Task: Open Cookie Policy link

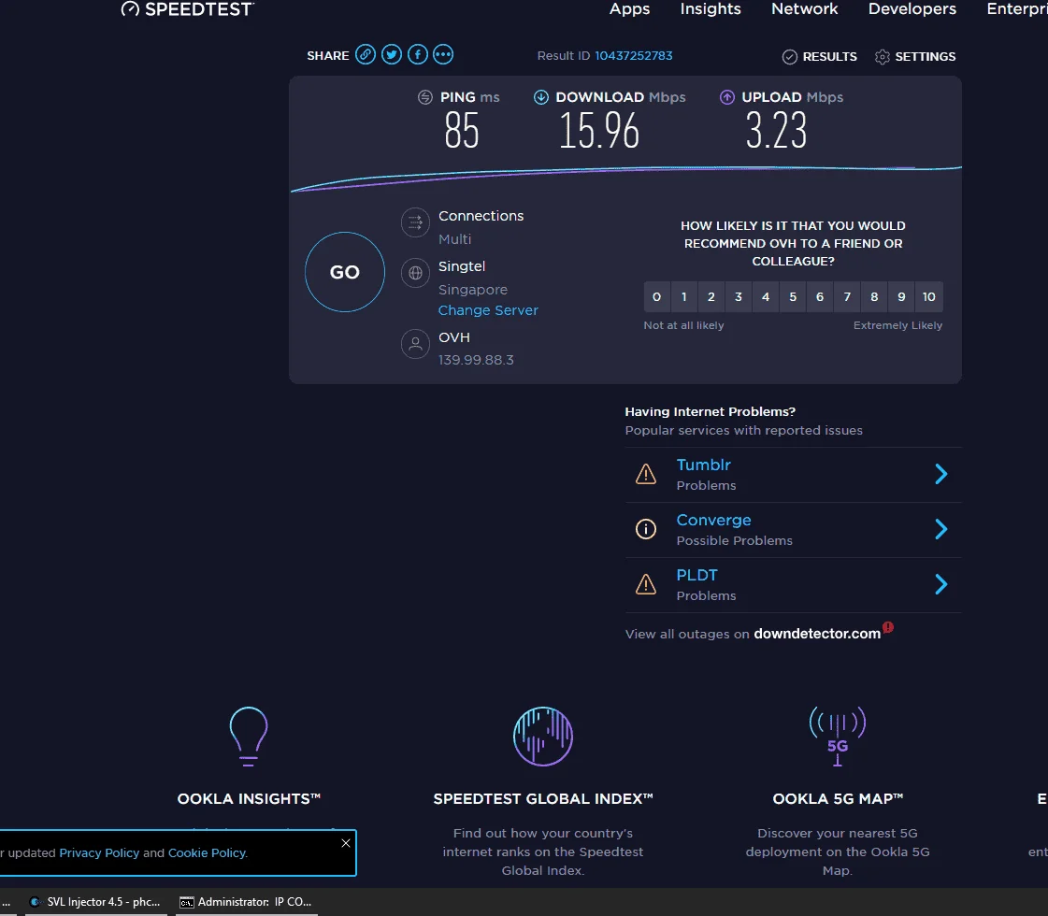Action: point(208,853)
